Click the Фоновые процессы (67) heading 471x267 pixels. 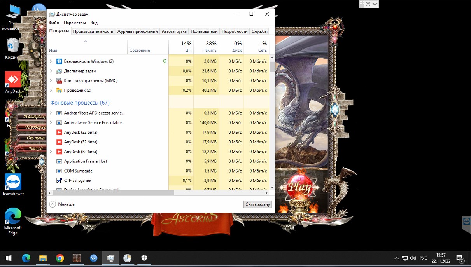click(80, 103)
